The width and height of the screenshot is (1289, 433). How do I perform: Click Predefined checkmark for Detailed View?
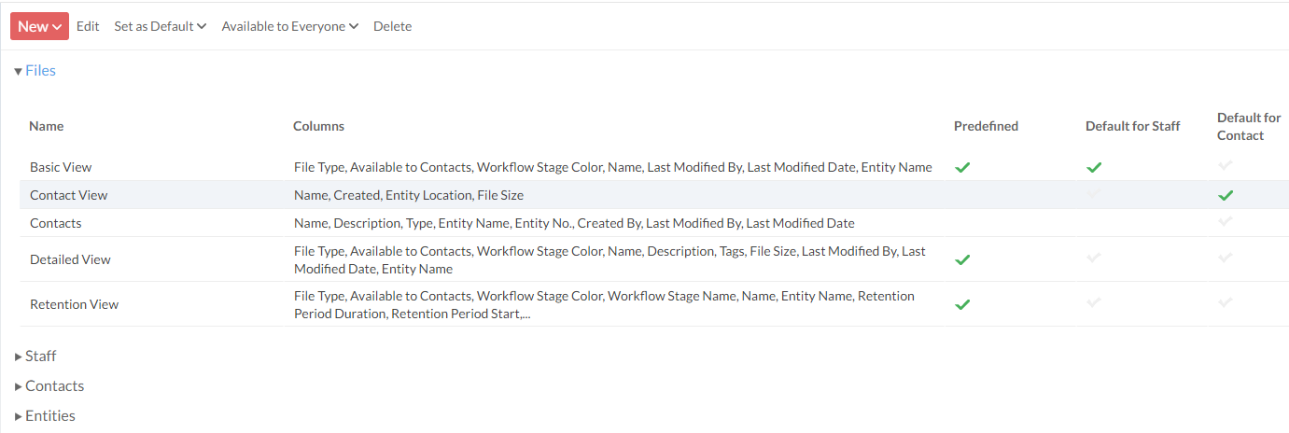tap(962, 259)
